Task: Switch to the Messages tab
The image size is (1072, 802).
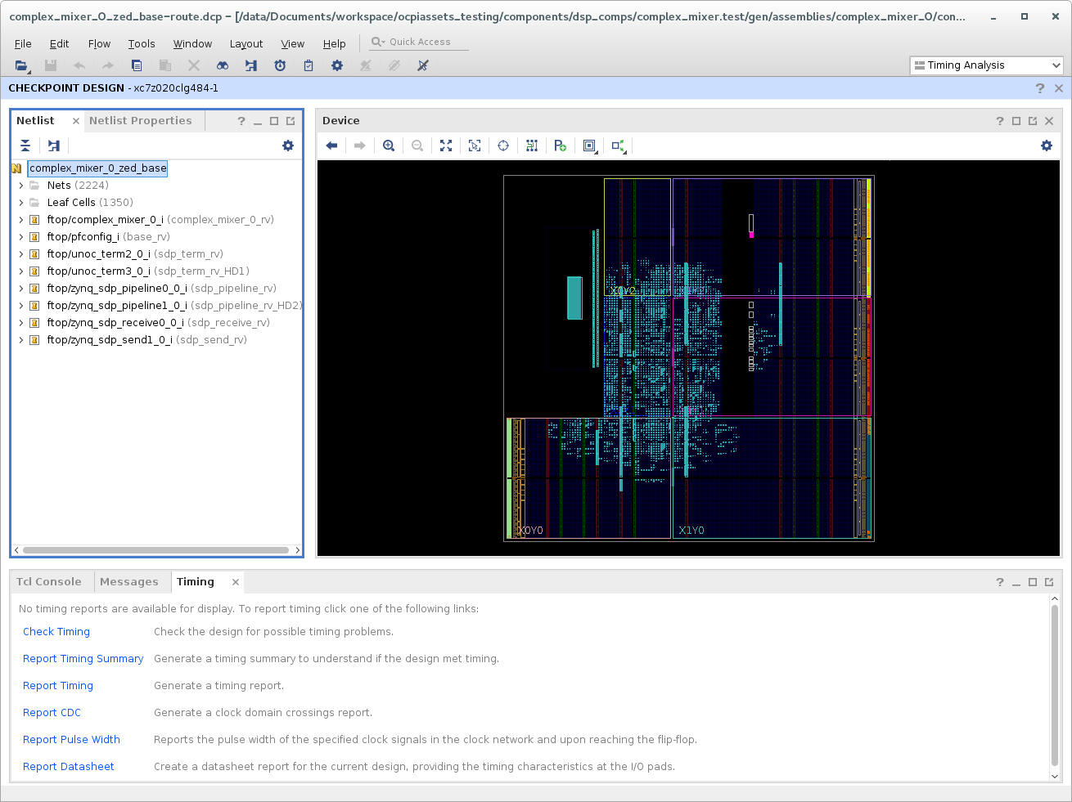Action: [x=129, y=582]
